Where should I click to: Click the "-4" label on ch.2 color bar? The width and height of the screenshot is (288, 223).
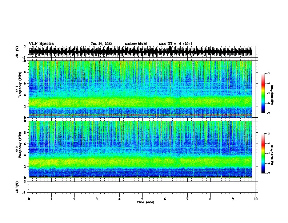coord(268,144)
